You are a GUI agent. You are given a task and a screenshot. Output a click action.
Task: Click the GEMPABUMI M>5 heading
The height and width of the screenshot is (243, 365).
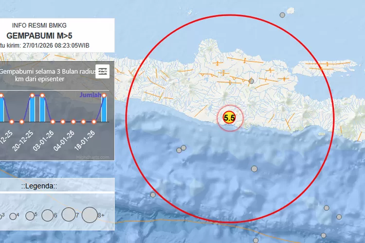(x=39, y=36)
